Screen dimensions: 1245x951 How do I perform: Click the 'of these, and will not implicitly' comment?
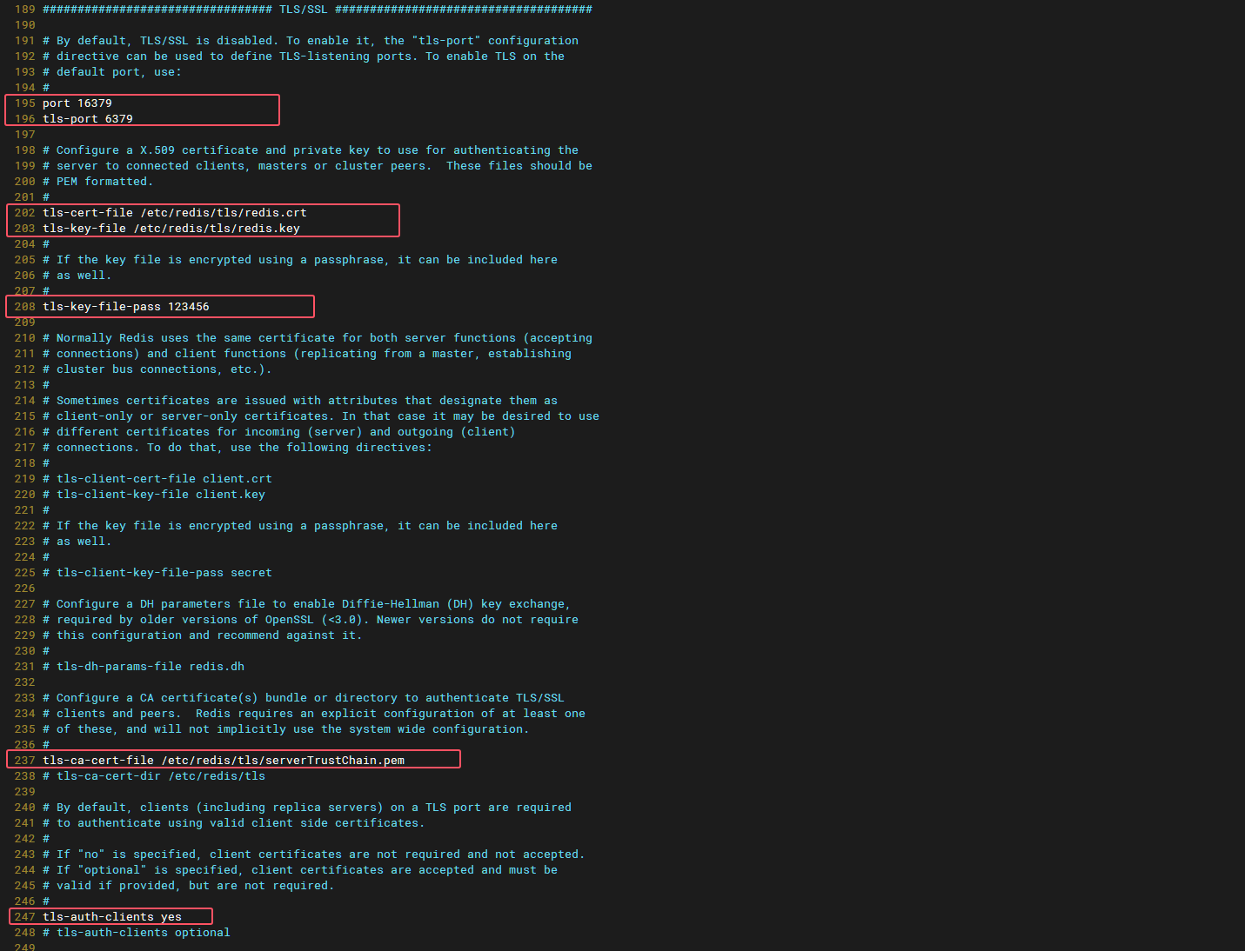[286, 729]
